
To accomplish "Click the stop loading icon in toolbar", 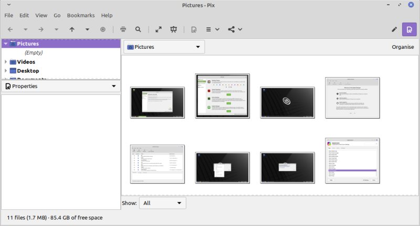I will (x=103, y=29).
